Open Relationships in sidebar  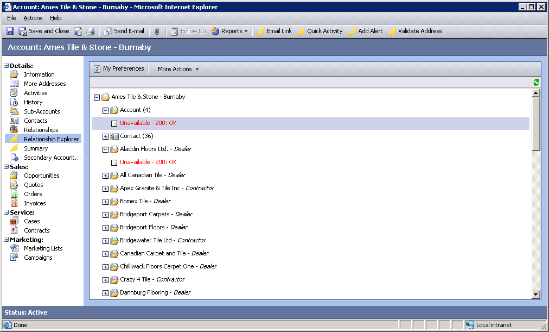tap(41, 130)
